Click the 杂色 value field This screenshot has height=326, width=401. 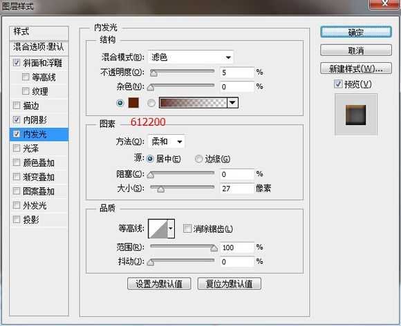pyautogui.click(x=237, y=87)
